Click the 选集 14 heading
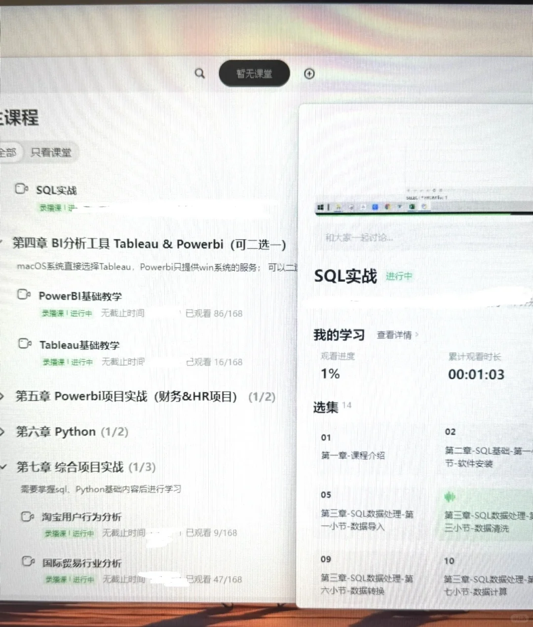Viewport: 533px width, 627px height. pyautogui.click(x=332, y=407)
